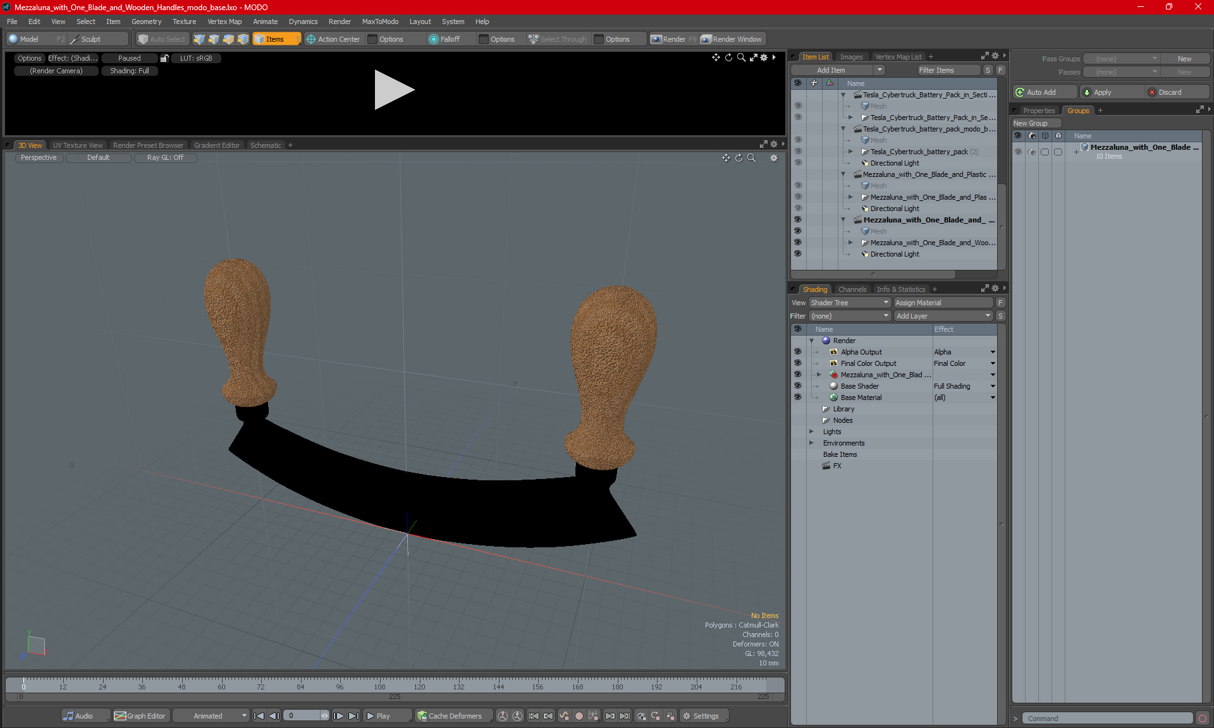Screen dimensions: 1214x728
Task: Toggle visibility of the last Directional Light
Action: click(797, 254)
